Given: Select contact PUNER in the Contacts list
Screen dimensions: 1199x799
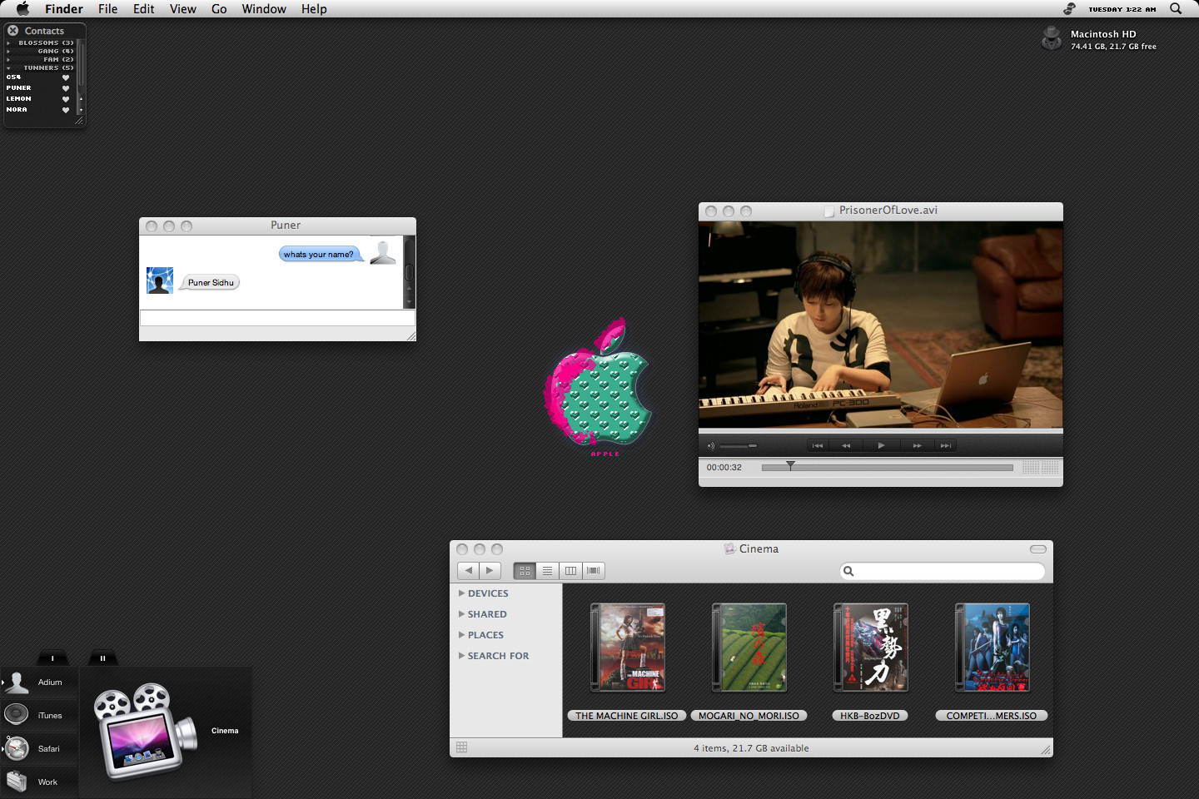Looking at the screenshot, I should click(19, 88).
